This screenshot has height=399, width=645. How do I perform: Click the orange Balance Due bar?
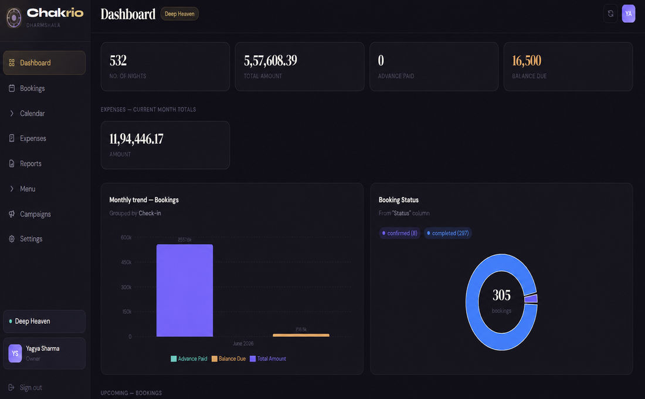coord(301,335)
